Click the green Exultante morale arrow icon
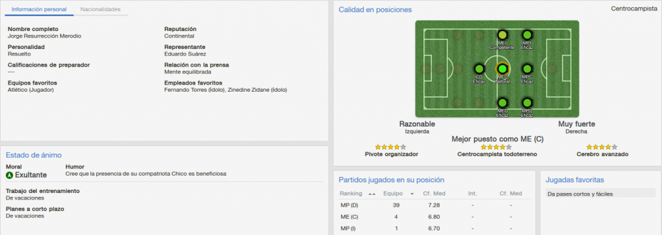Viewport: 662px width, 235px height. click(x=10, y=175)
